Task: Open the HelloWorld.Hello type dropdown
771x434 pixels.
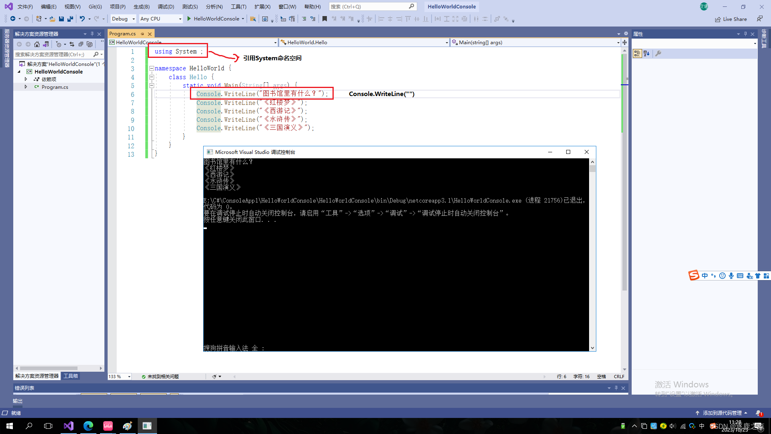Action: pos(364,42)
